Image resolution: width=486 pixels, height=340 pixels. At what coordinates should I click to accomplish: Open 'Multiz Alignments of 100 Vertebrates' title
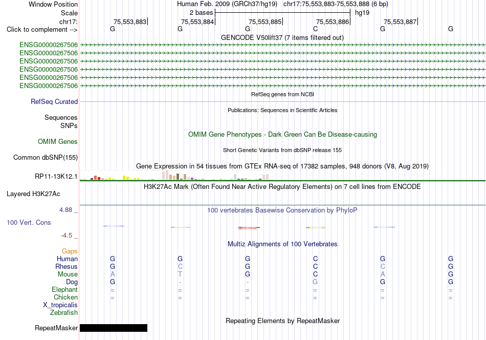282,244
